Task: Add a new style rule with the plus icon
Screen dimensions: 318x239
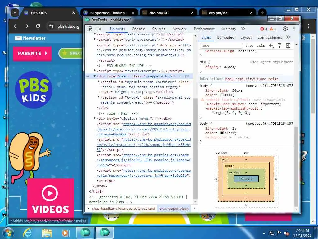Action: tap(271, 45)
